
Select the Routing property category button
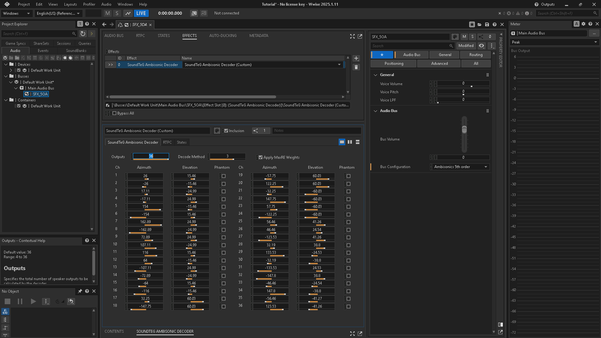[476, 55]
